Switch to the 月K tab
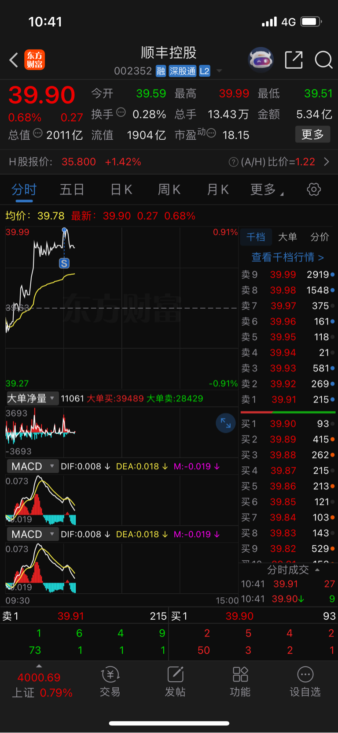Viewport: 338px width, 733px height. pos(217,190)
